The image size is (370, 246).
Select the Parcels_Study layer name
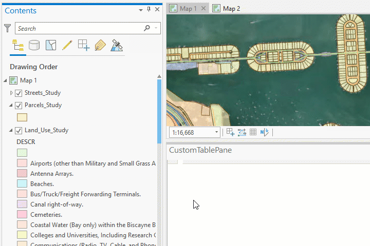43,105
